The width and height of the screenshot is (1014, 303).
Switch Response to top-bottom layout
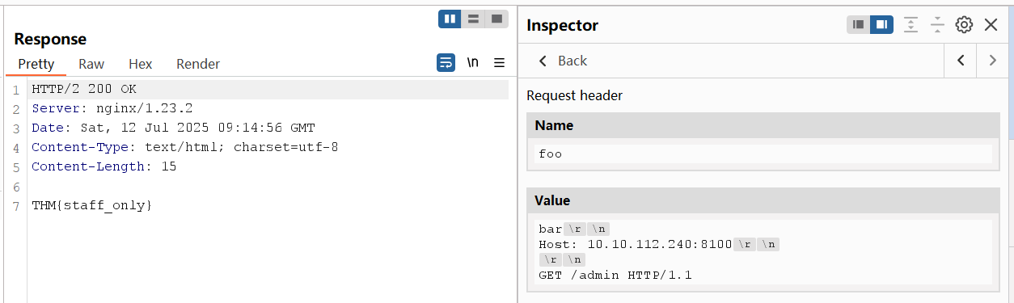(x=473, y=19)
